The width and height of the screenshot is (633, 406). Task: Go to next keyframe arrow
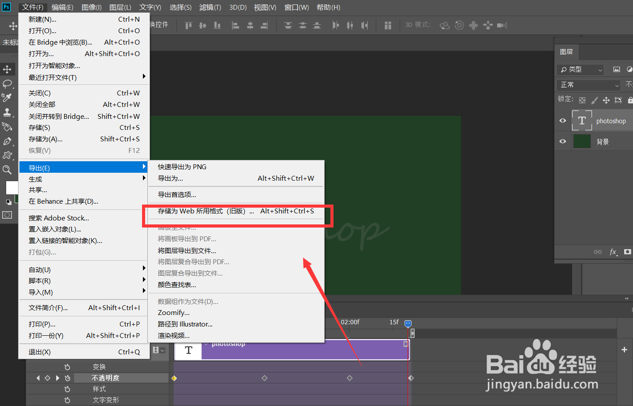click(x=57, y=378)
